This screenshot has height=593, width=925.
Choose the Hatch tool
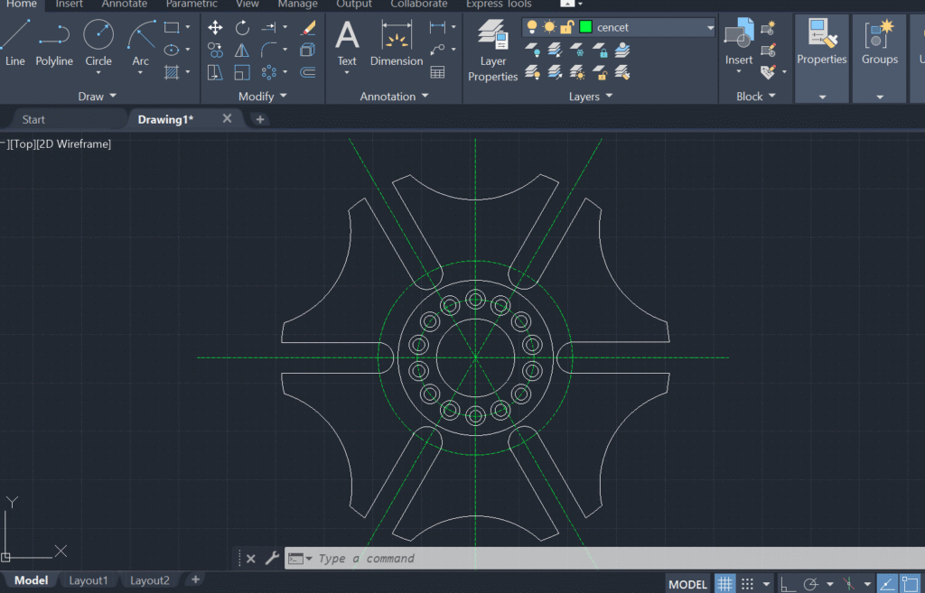coord(172,72)
